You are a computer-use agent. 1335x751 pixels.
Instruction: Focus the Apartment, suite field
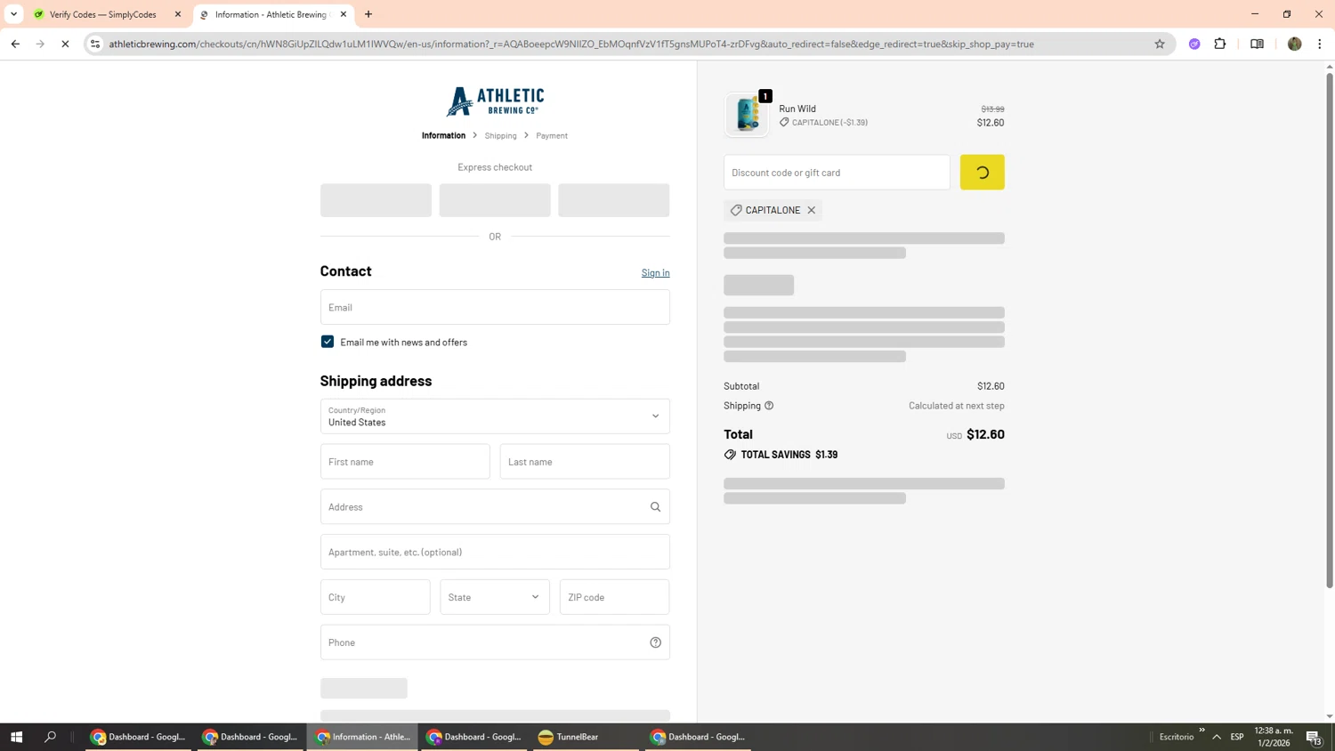tap(495, 552)
